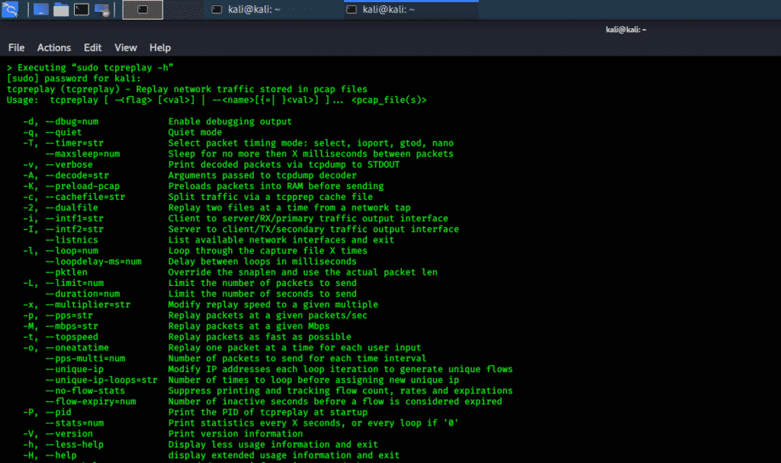Click the '--decode=str' option text
781x463 pixels.
[x=77, y=175]
